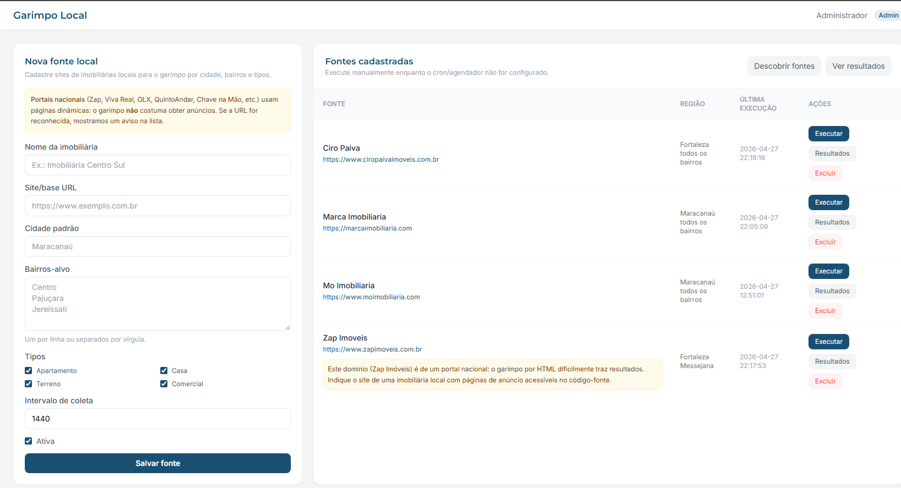Select the Mo Imobiliaria source name
Image resolution: width=901 pixels, height=488 pixels.
[x=349, y=286]
